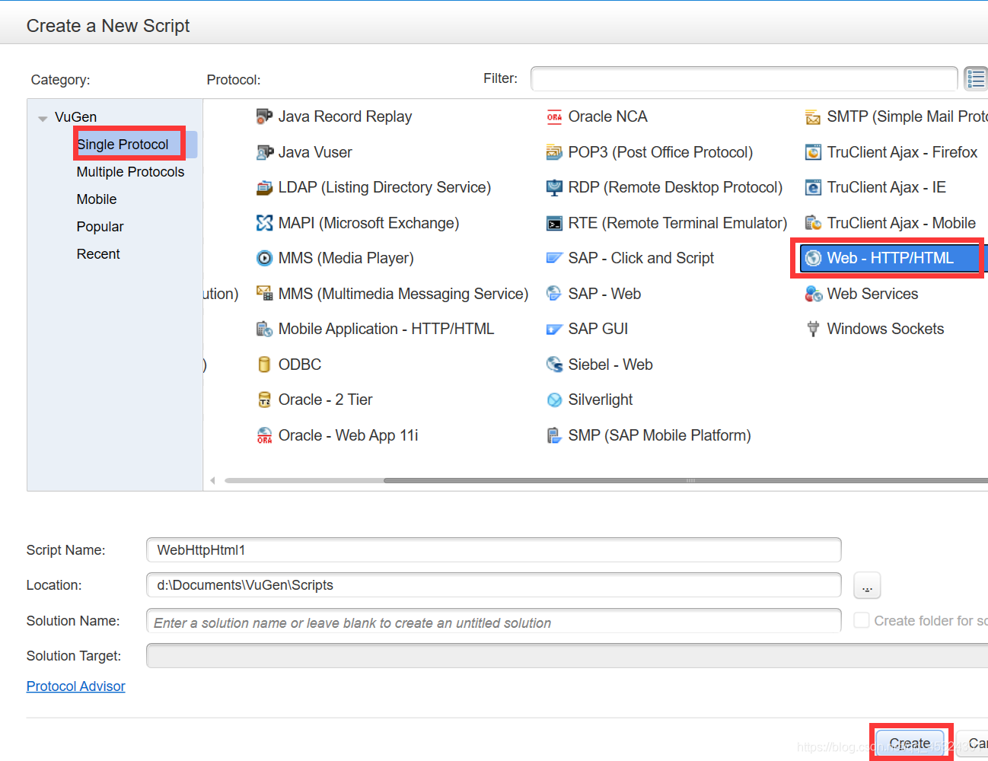Select the Siebel - Web protocol label
Image resolution: width=988 pixels, height=761 pixels.
pos(610,365)
